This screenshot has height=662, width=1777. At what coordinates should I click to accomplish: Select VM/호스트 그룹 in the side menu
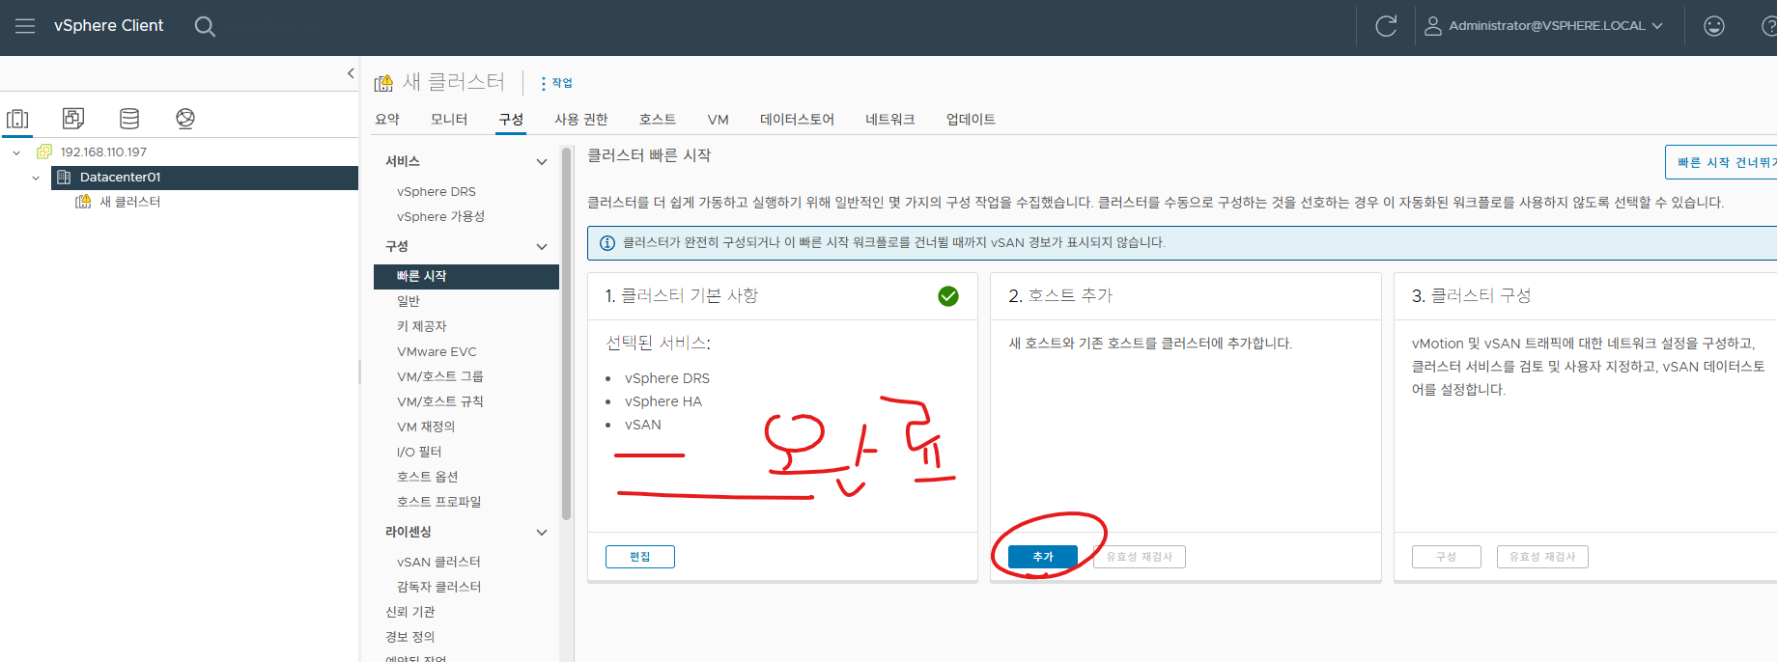pyautogui.click(x=440, y=377)
